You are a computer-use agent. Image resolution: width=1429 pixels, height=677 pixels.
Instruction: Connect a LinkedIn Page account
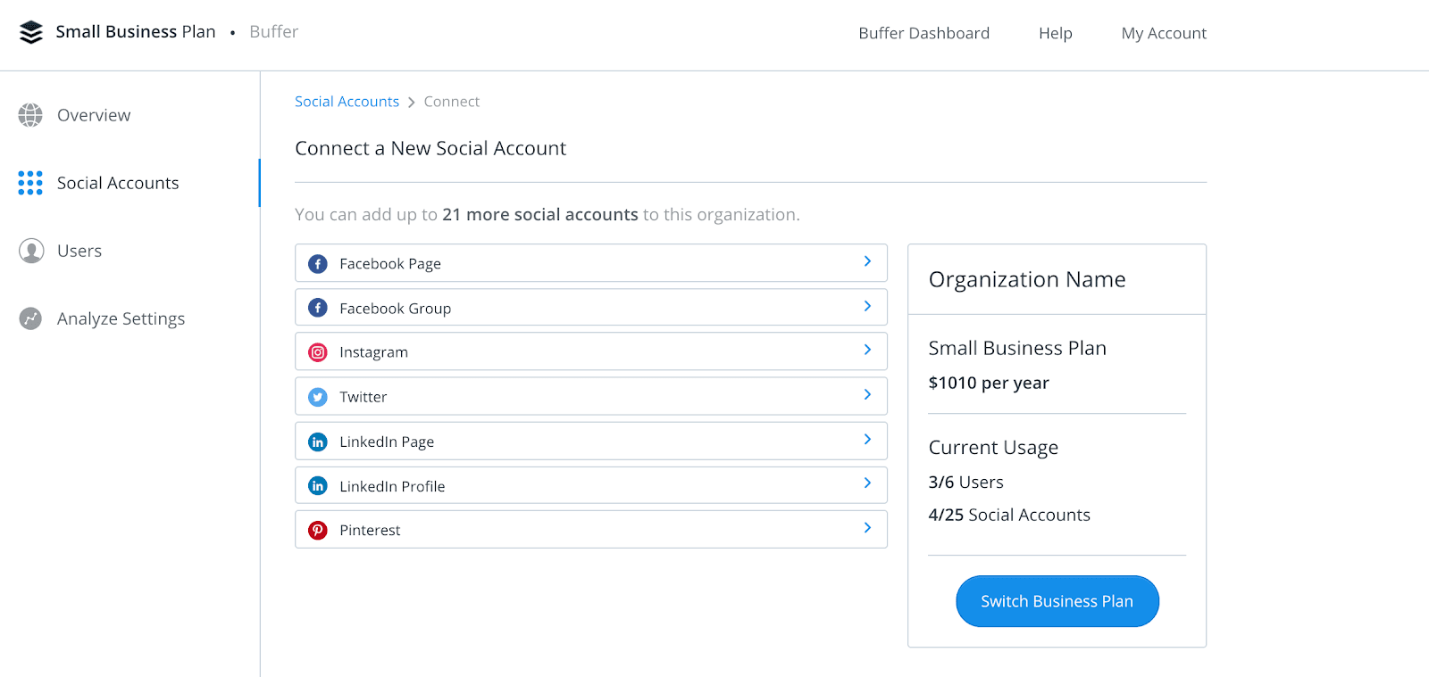click(x=591, y=441)
